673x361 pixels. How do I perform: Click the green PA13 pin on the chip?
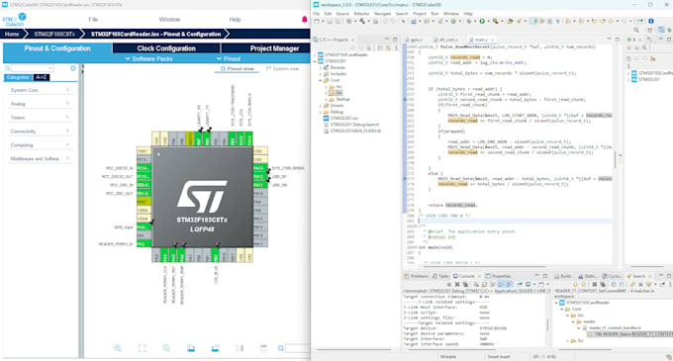coord(259,168)
